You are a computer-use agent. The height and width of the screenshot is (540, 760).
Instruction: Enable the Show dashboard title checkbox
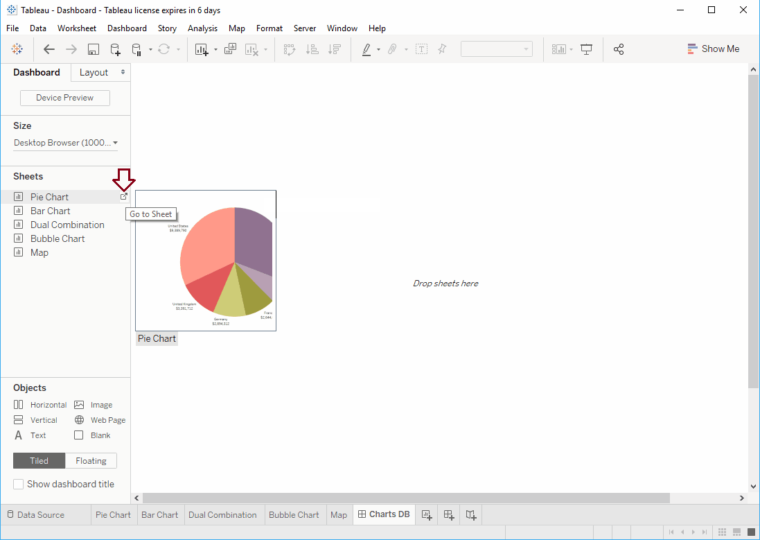17,484
